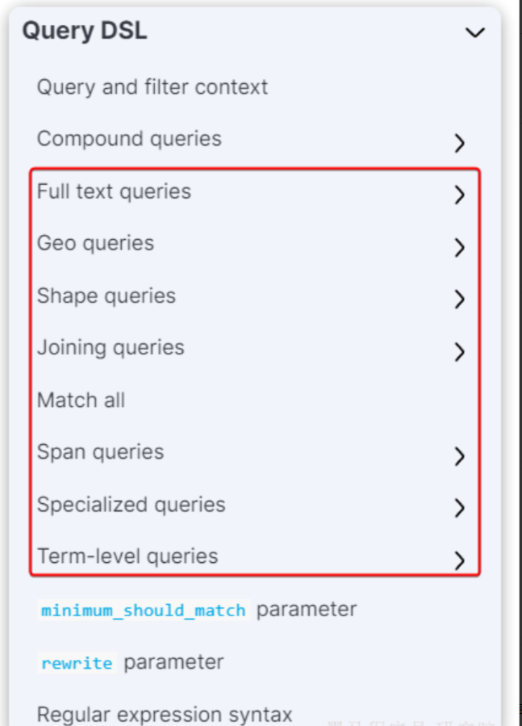The width and height of the screenshot is (522, 726).
Task: Click the Query DSL heading
Action: [x=84, y=31]
